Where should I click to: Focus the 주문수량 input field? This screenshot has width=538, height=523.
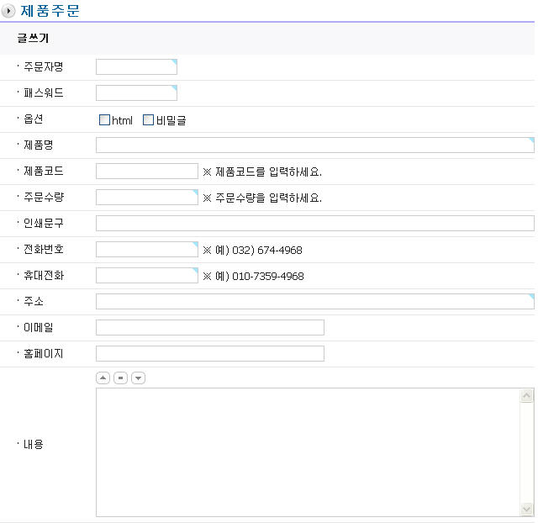[x=147, y=198]
